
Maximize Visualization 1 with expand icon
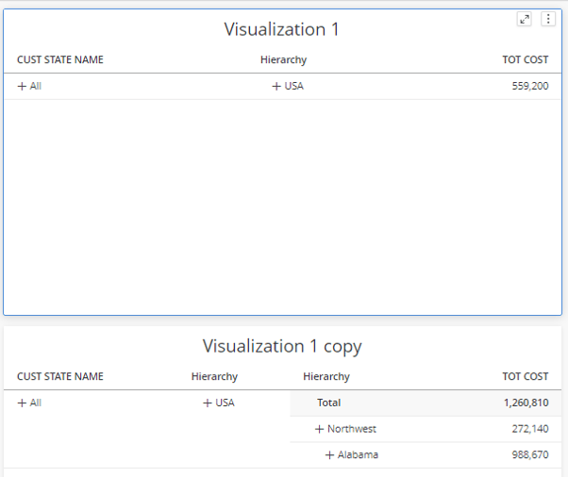click(525, 19)
